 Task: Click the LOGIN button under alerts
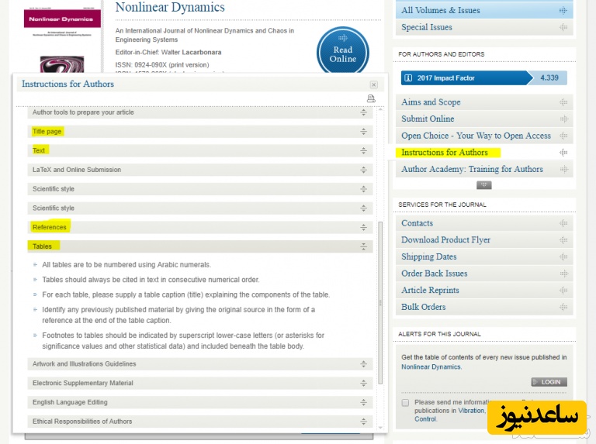(549, 382)
